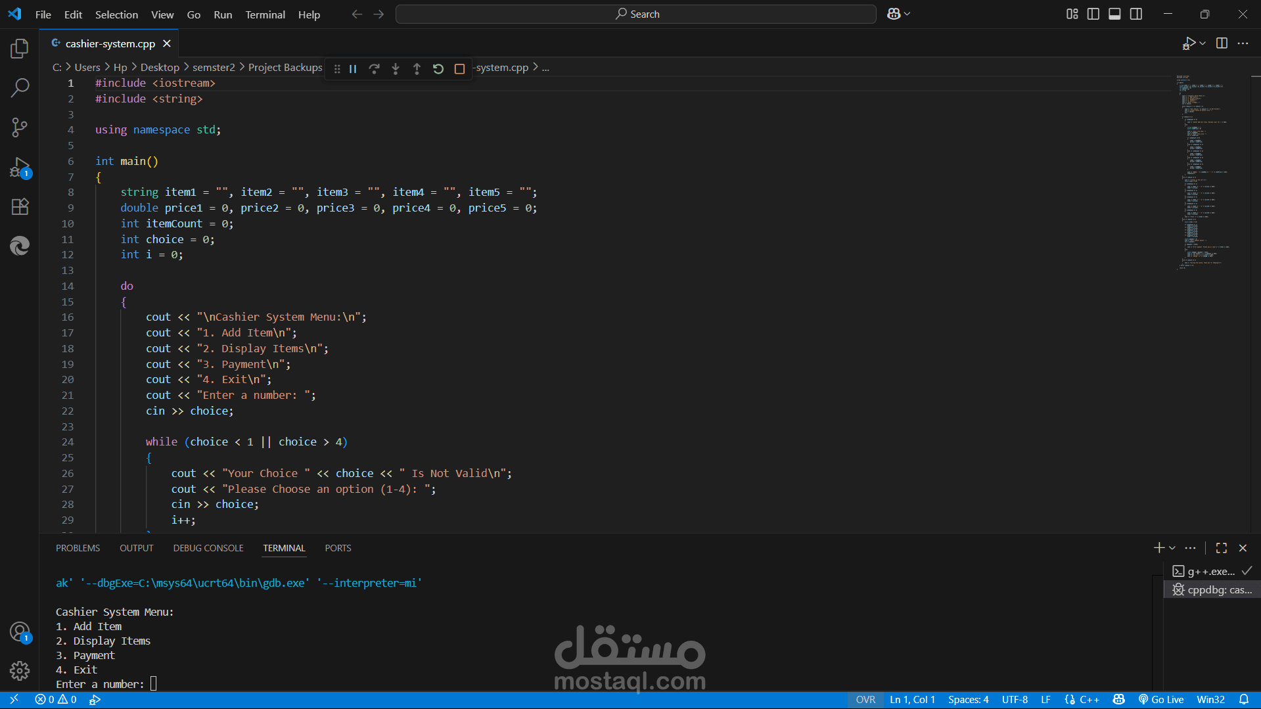Image resolution: width=1261 pixels, height=709 pixels.
Task: Close the terminal panel
Action: pos(1243,548)
